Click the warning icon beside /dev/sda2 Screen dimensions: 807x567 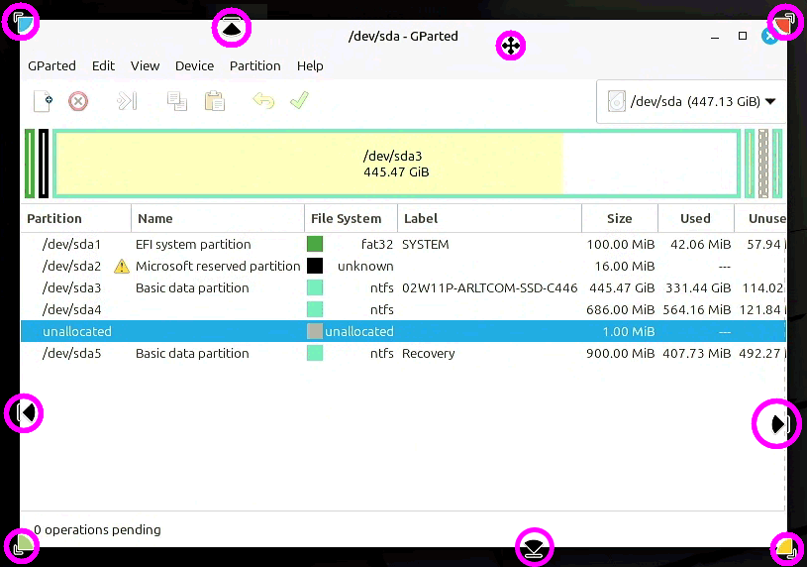pos(122,267)
